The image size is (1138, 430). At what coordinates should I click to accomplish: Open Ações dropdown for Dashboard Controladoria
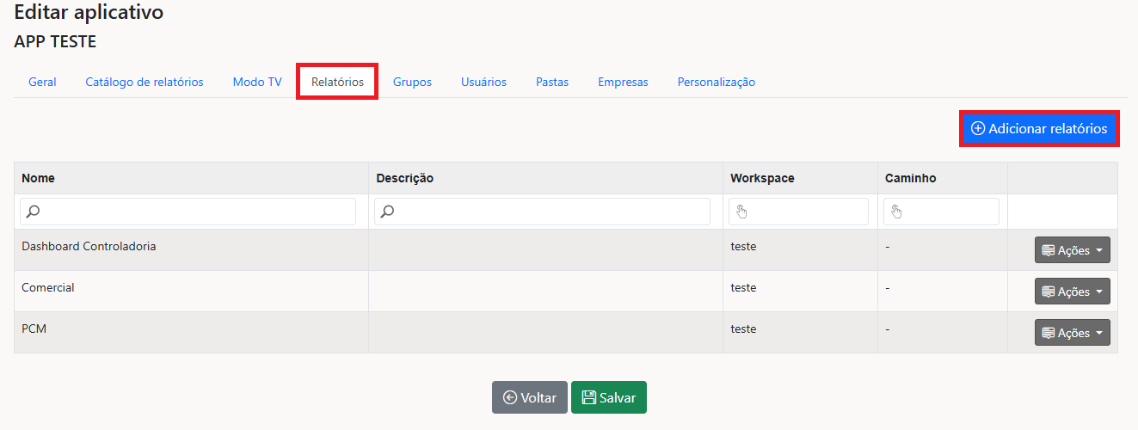1072,250
